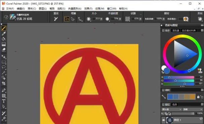Click the white additional color swatch
Image resolution: width=204 pixels, height=124 pixels.
(163, 68)
